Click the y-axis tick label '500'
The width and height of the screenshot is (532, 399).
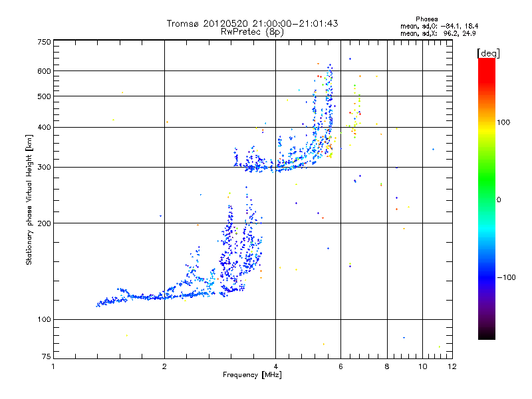[x=44, y=96]
